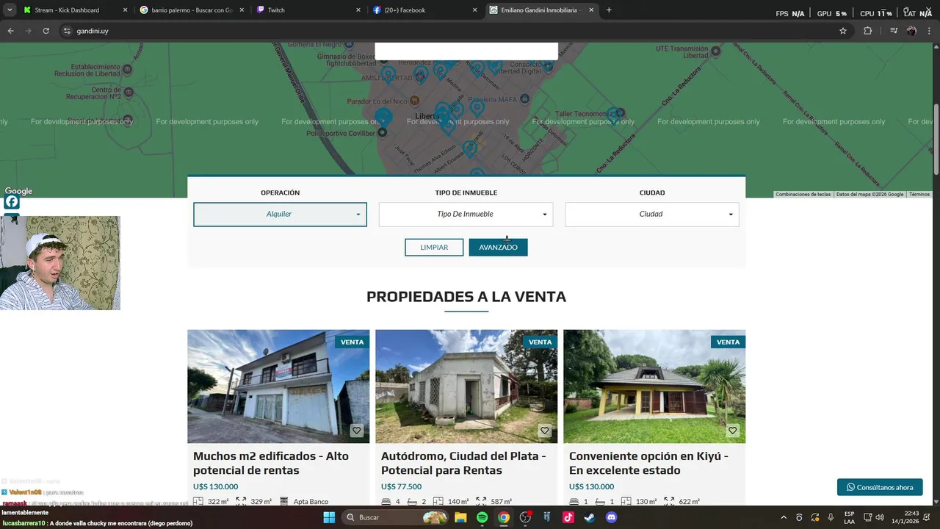Image resolution: width=940 pixels, height=529 pixels.
Task: Favorite the Conveniente opción en Kiyú property
Action: 732,431
